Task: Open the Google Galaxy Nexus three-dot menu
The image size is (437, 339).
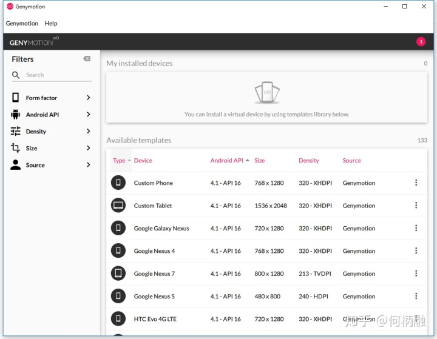Action: (416, 228)
